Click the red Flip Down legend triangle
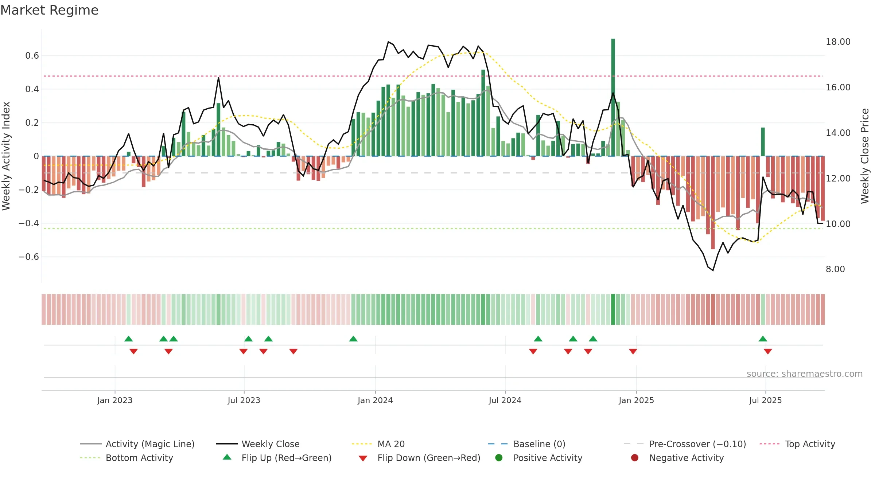The width and height of the screenshot is (875, 492). coord(363,458)
